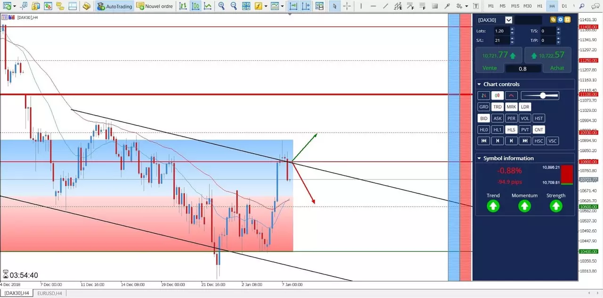
Task: Toggle the MRK chart control
Action: (511, 107)
